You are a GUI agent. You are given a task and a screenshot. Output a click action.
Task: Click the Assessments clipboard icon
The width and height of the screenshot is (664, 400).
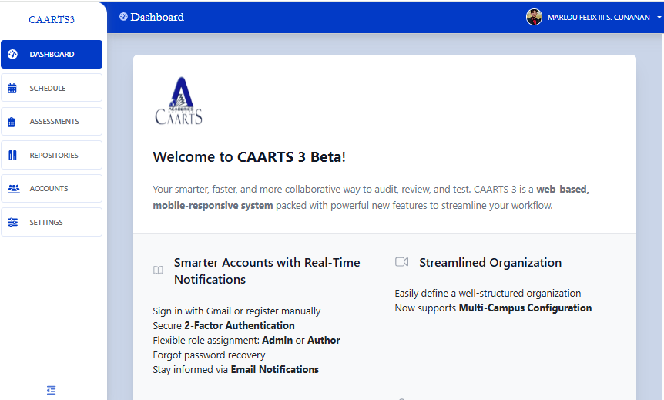12,122
